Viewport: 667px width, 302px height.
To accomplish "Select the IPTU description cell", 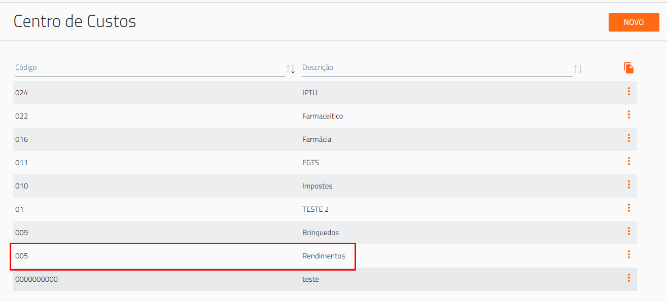I will pyautogui.click(x=310, y=93).
